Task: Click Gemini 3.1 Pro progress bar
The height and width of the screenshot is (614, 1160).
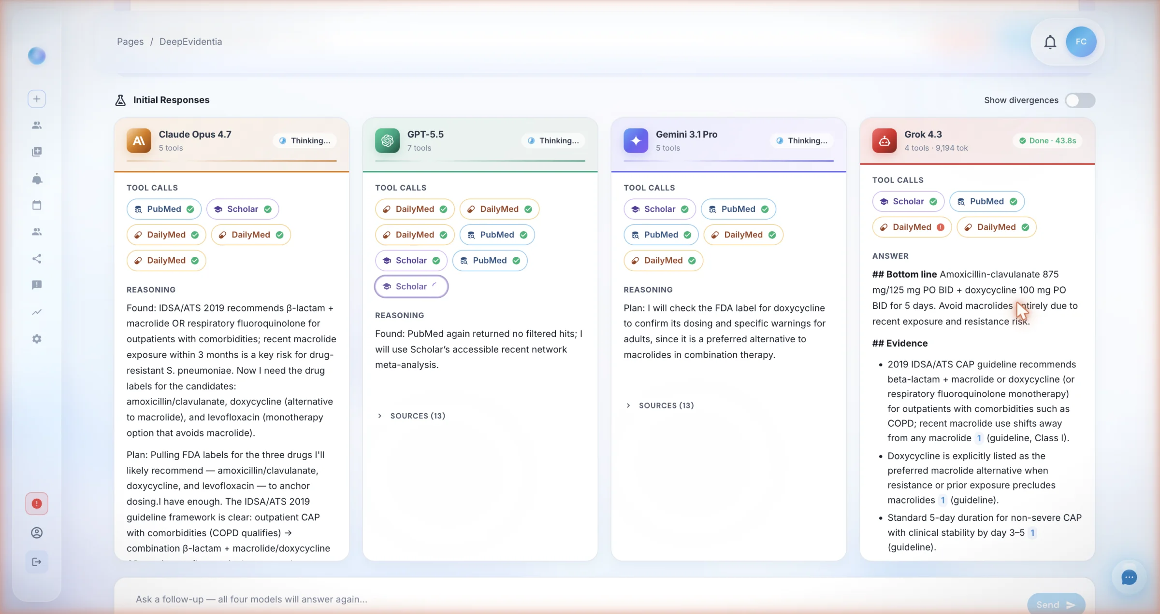Action: (x=728, y=161)
